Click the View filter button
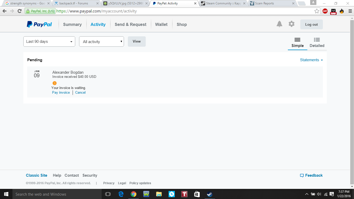 click(x=137, y=42)
